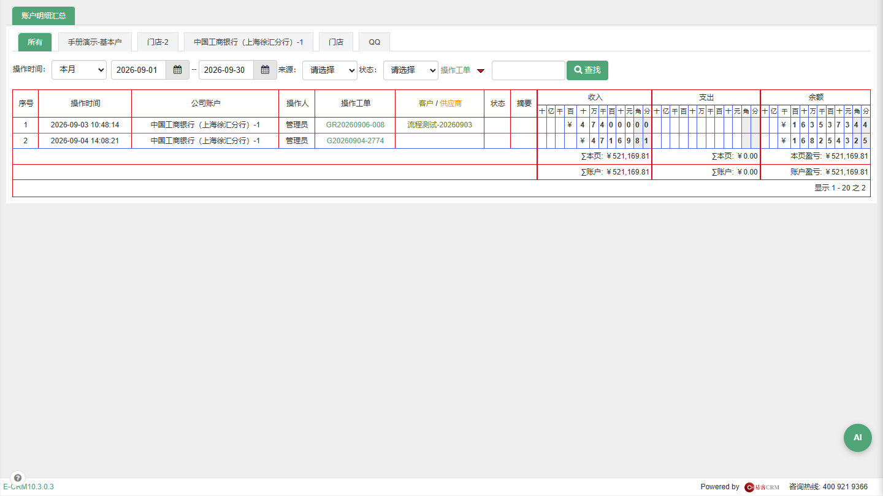
Task: Click the red triangle beside 操作工单
Action: point(481,71)
